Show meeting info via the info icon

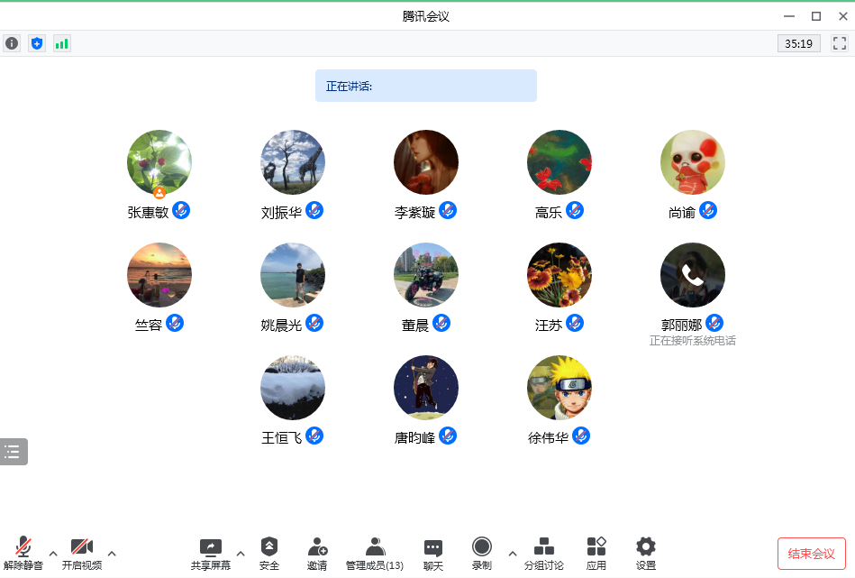click(x=11, y=42)
